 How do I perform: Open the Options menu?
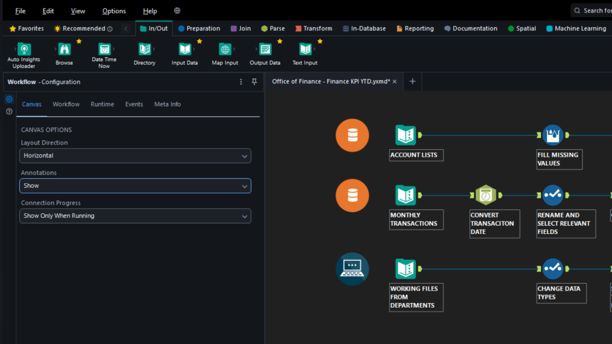[114, 11]
